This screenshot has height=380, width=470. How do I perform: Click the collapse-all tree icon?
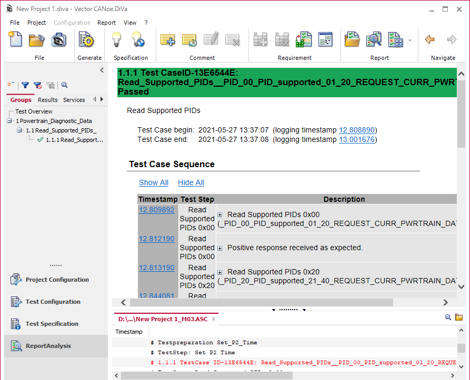point(11,85)
